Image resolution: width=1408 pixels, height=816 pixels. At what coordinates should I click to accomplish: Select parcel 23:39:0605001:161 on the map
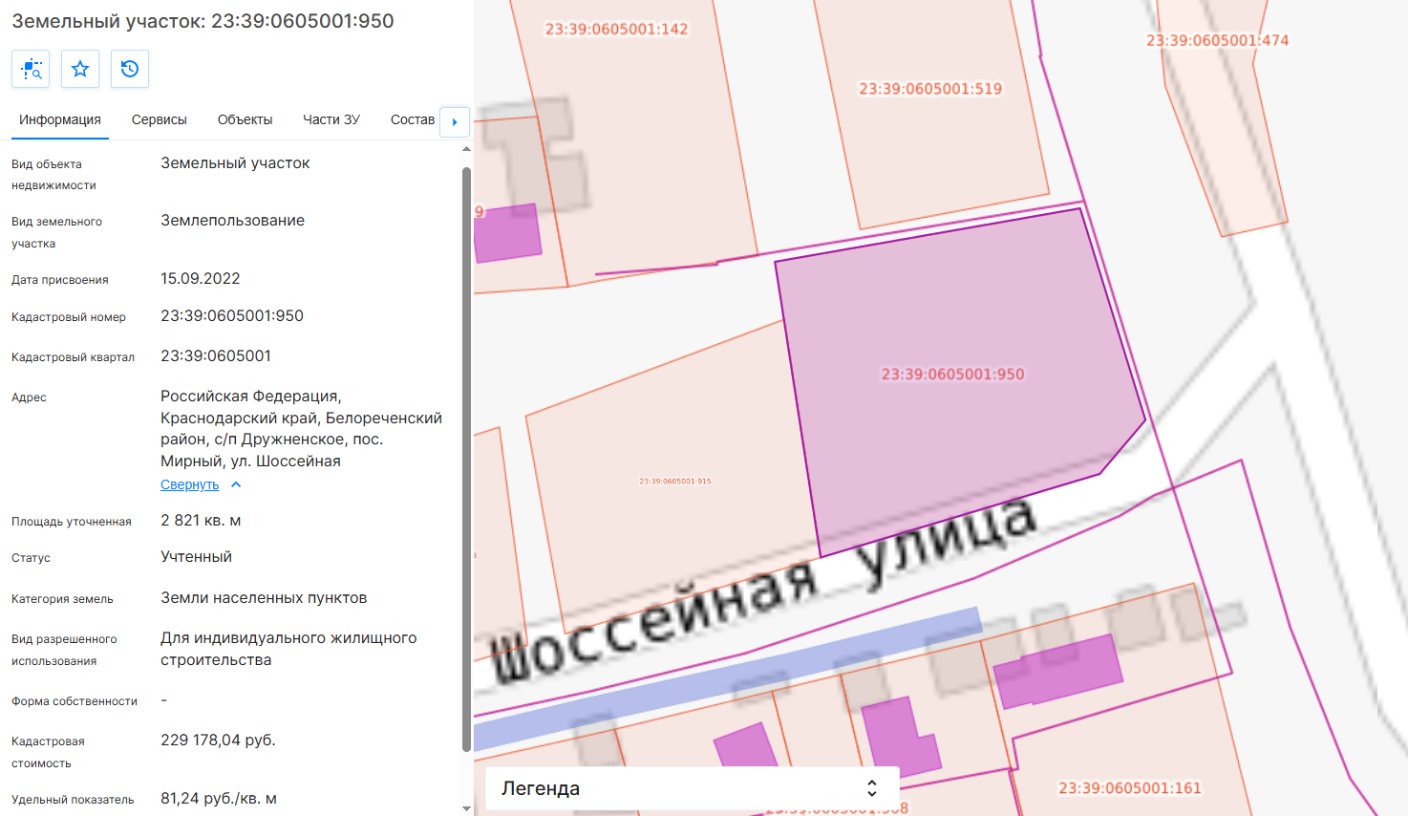1129,788
